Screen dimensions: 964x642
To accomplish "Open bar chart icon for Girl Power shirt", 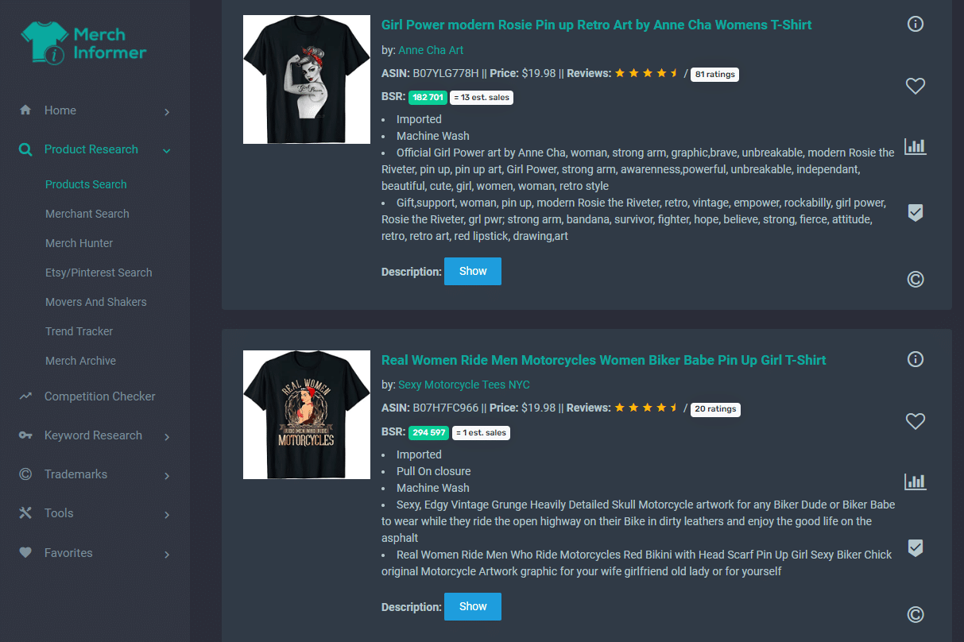I will click(x=916, y=146).
